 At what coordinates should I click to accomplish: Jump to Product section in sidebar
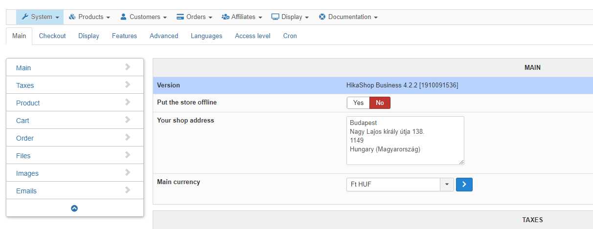[75, 103]
